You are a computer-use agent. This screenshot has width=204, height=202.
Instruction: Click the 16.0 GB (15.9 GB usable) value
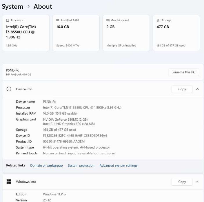point(60,113)
